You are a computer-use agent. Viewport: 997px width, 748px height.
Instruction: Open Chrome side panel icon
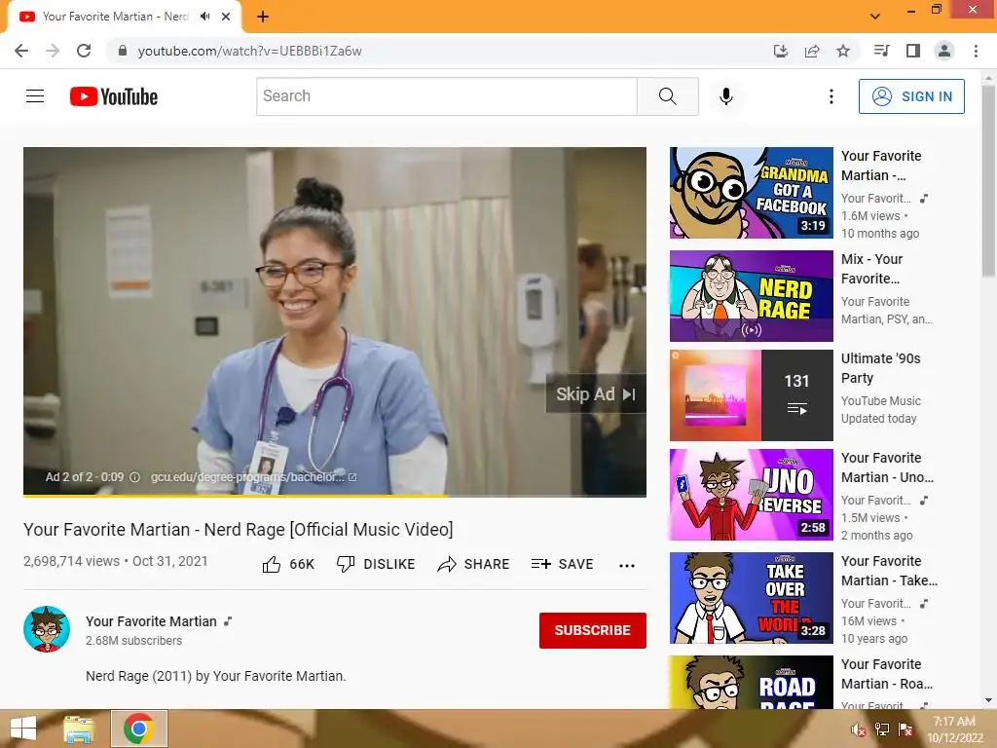tap(913, 51)
